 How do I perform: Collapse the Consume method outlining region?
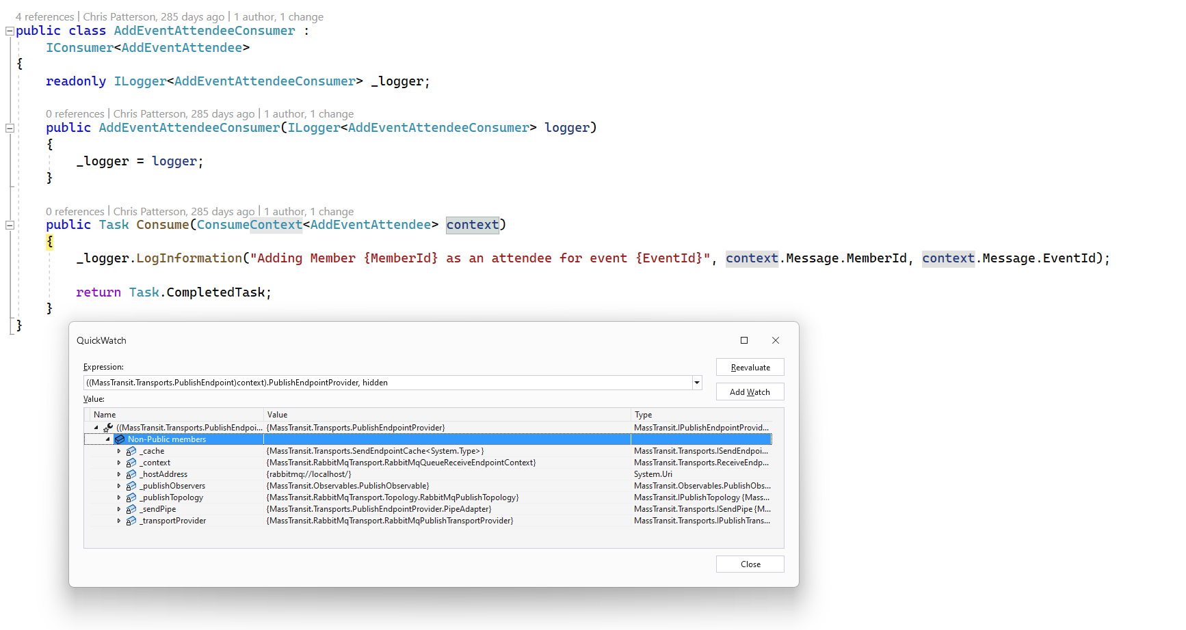pos(9,225)
